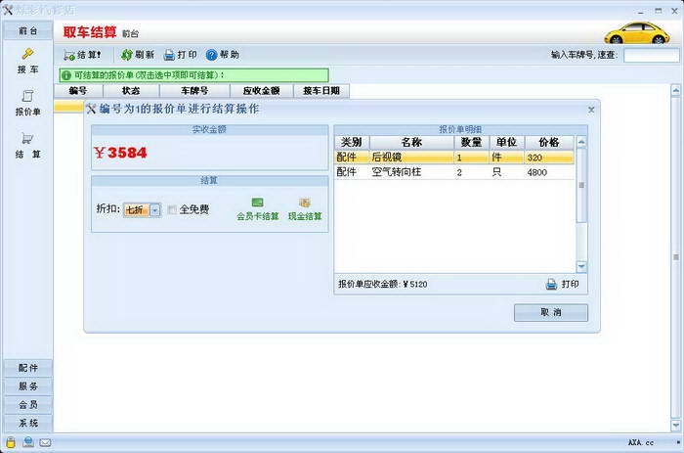Click the 车牌号 column header

[x=194, y=91]
